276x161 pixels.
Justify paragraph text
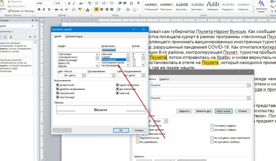112,9
